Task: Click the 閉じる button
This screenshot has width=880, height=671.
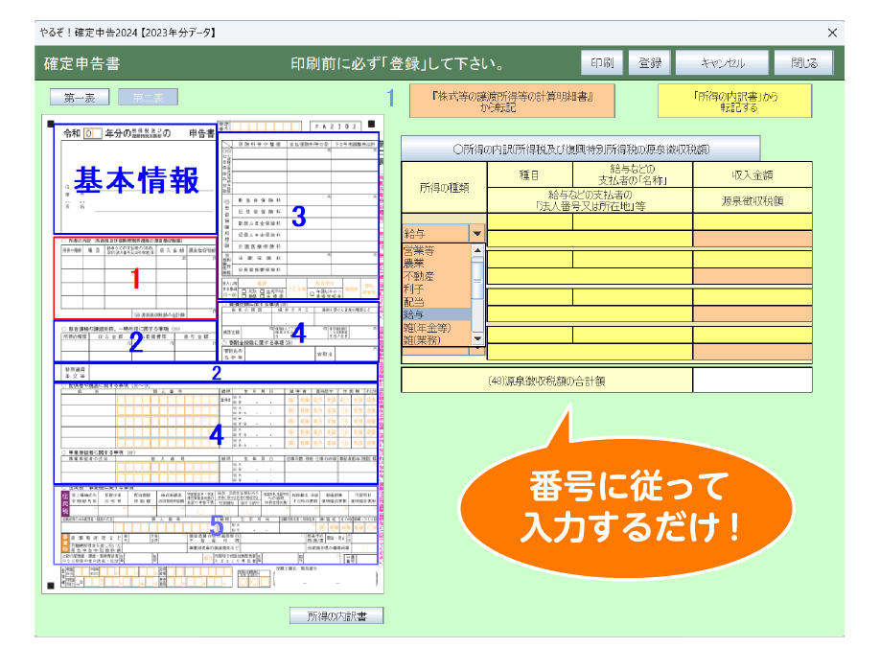Action: tap(803, 63)
